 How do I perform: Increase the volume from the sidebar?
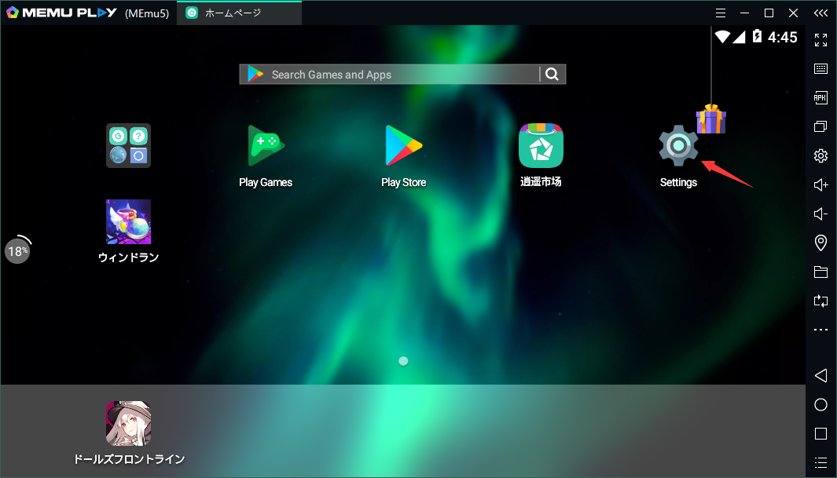pyautogui.click(x=820, y=185)
